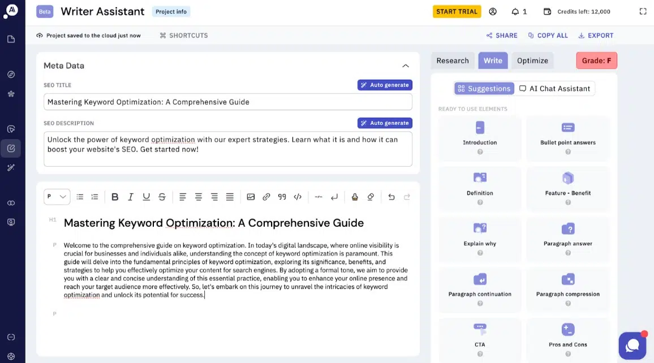The width and height of the screenshot is (654, 363).
Task: Open the Export options
Action: point(596,35)
